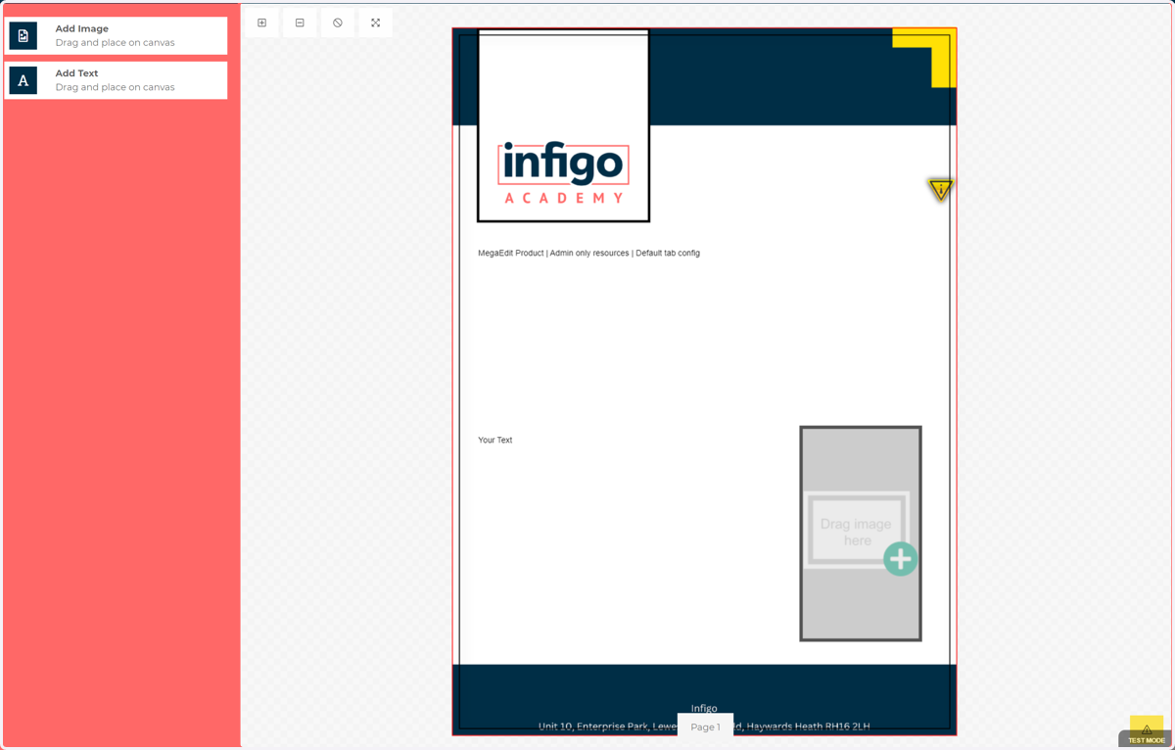Open the Page 1 tab

(705, 727)
